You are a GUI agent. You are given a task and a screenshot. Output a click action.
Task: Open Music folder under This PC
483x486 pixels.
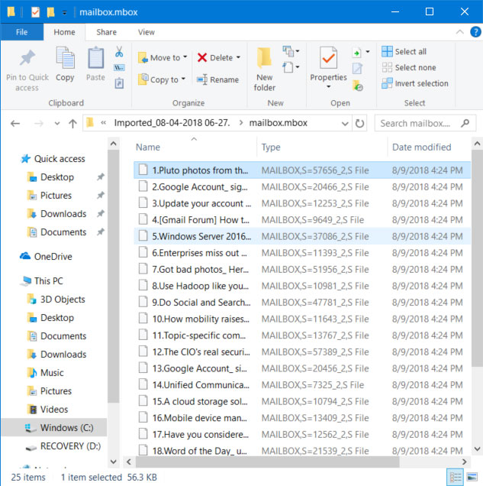(45, 373)
